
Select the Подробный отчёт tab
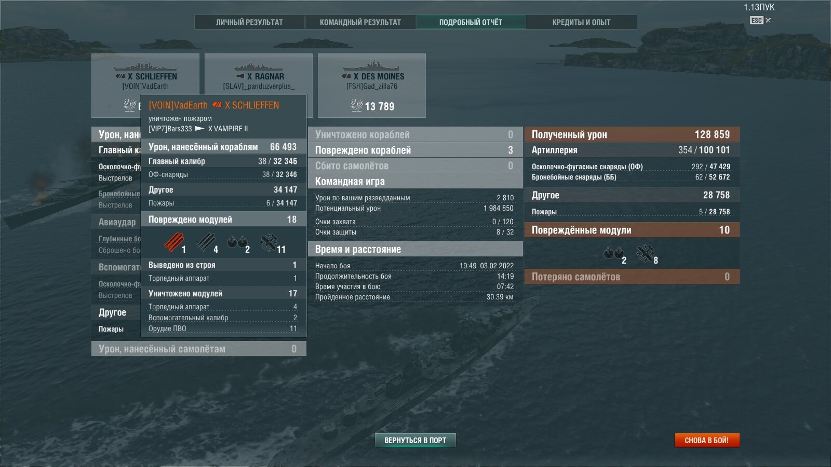click(471, 22)
